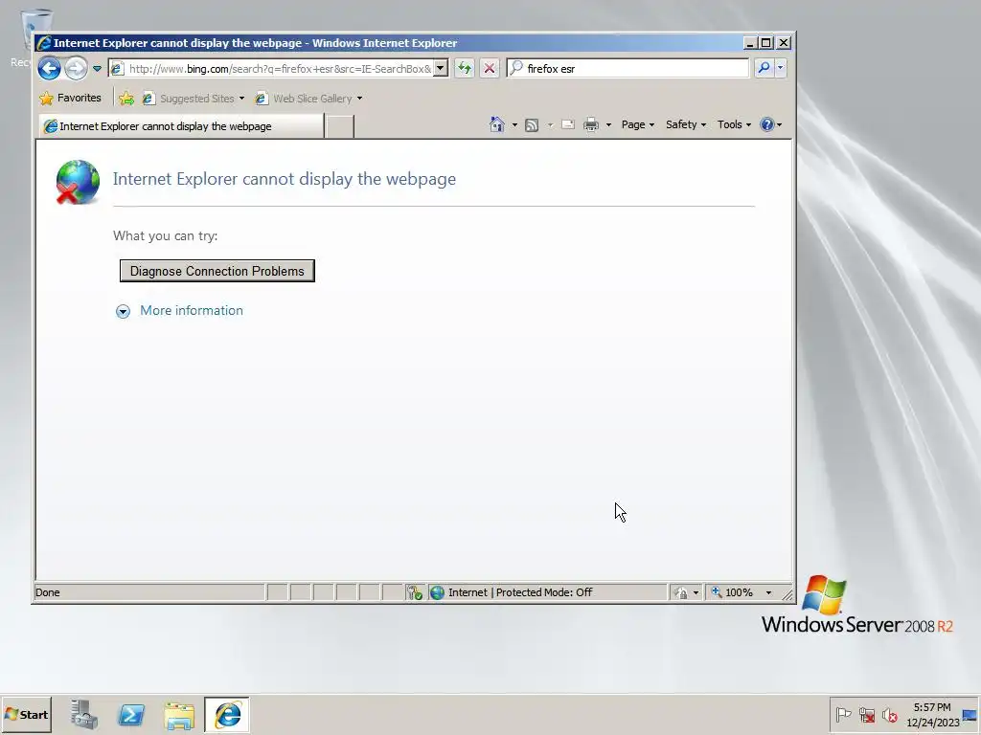The image size is (981, 735).
Task: Click the Internet Explorer taskbar button
Action: (x=227, y=715)
